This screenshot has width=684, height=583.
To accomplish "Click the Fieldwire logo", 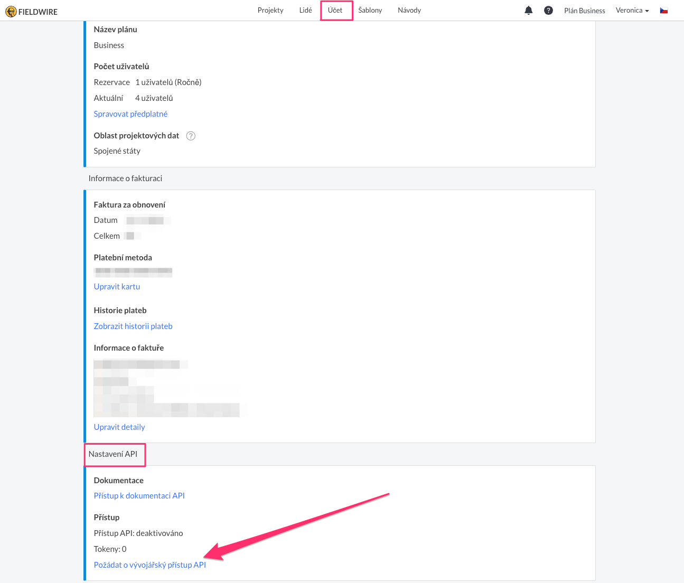I will click(x=31, y=12).
